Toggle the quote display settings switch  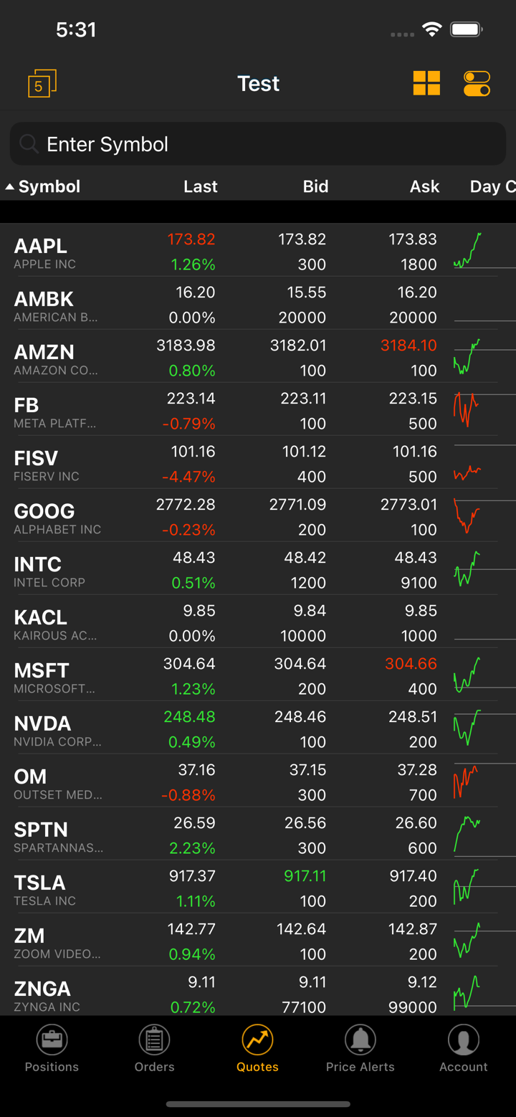pyautogui.click(x=477, y=83)
